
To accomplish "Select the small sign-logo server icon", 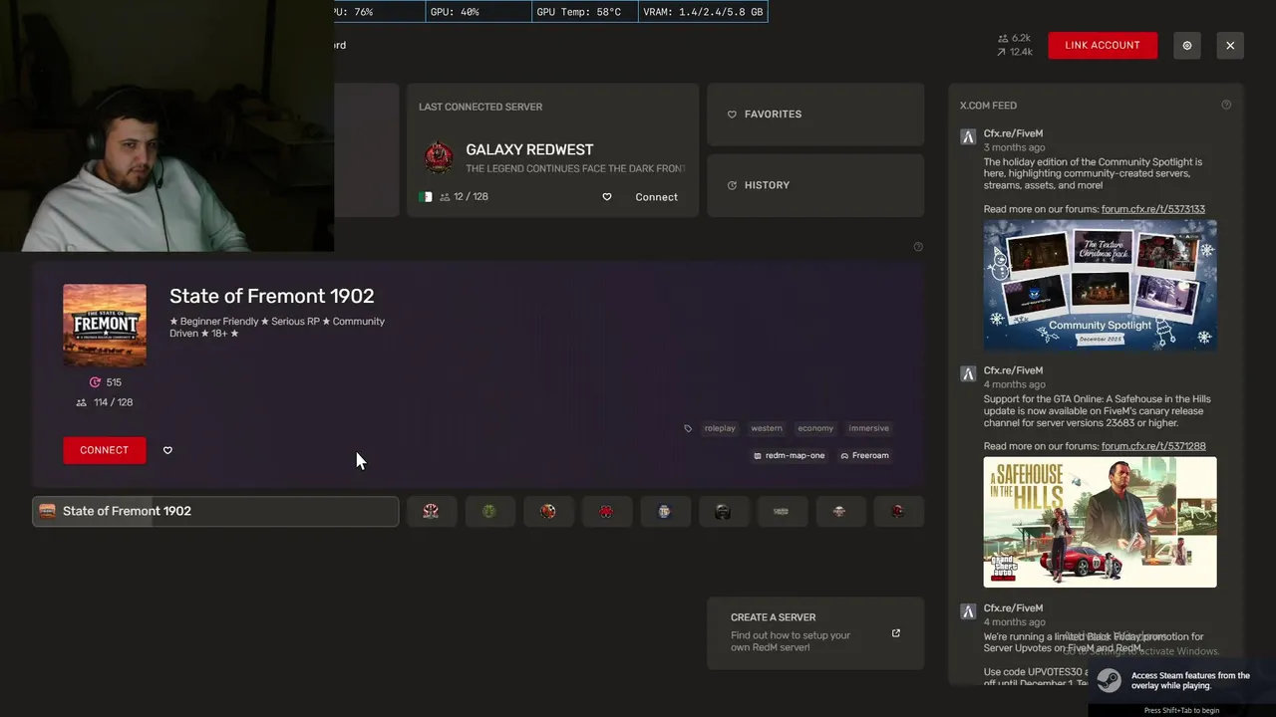I will click(x=839, y=511).
